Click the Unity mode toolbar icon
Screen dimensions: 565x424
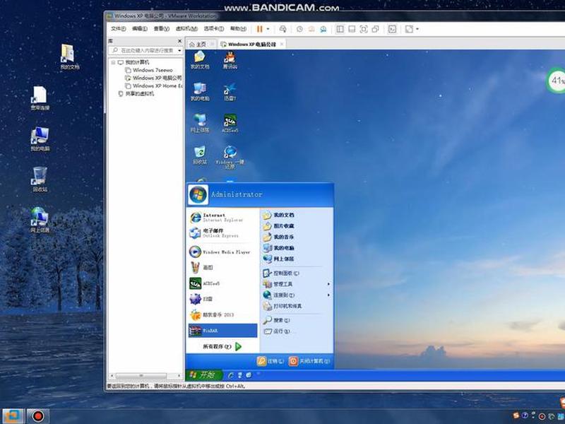pyautogui.click(x=376, y=29)
